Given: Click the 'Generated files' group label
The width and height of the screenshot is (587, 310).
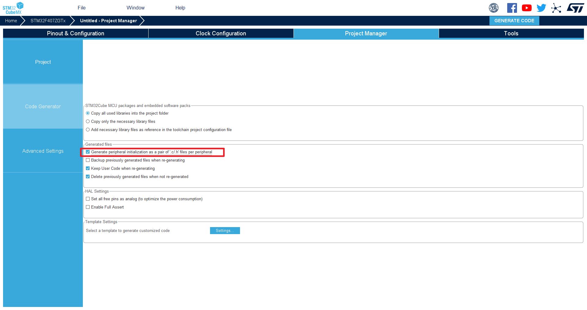Looking at the screenshot, I should coord(98,144).
